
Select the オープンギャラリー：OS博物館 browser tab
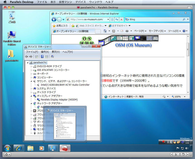pos(73,31)
